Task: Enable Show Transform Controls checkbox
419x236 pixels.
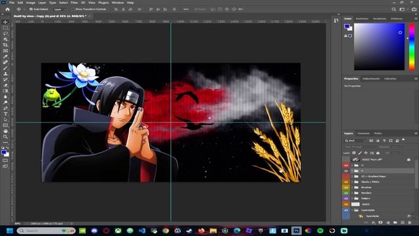Action: coord(73,9)
